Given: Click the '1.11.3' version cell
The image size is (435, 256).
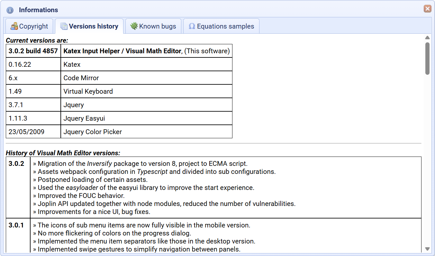Looking at the screenshot, I should tap(33, 118).
